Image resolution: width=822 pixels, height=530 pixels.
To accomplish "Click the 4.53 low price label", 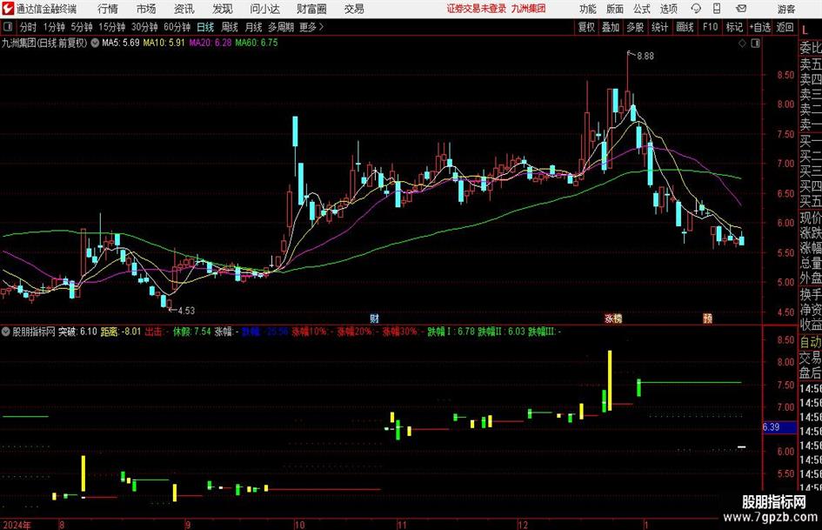I will (x=186, y=311).
